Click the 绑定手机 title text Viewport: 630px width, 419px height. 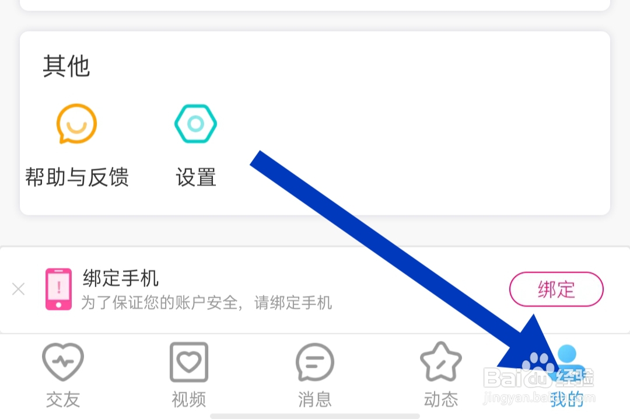pos(121,278)
